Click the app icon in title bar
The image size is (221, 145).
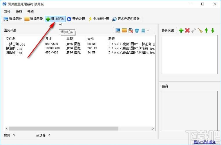click(x=4, y=4)
